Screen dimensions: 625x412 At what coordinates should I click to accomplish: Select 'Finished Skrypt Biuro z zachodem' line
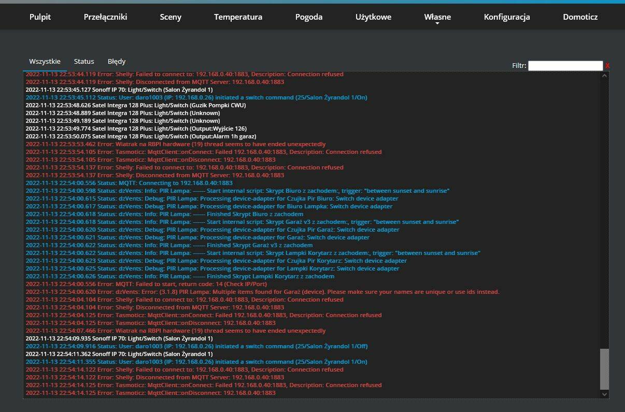coord(164,214)
